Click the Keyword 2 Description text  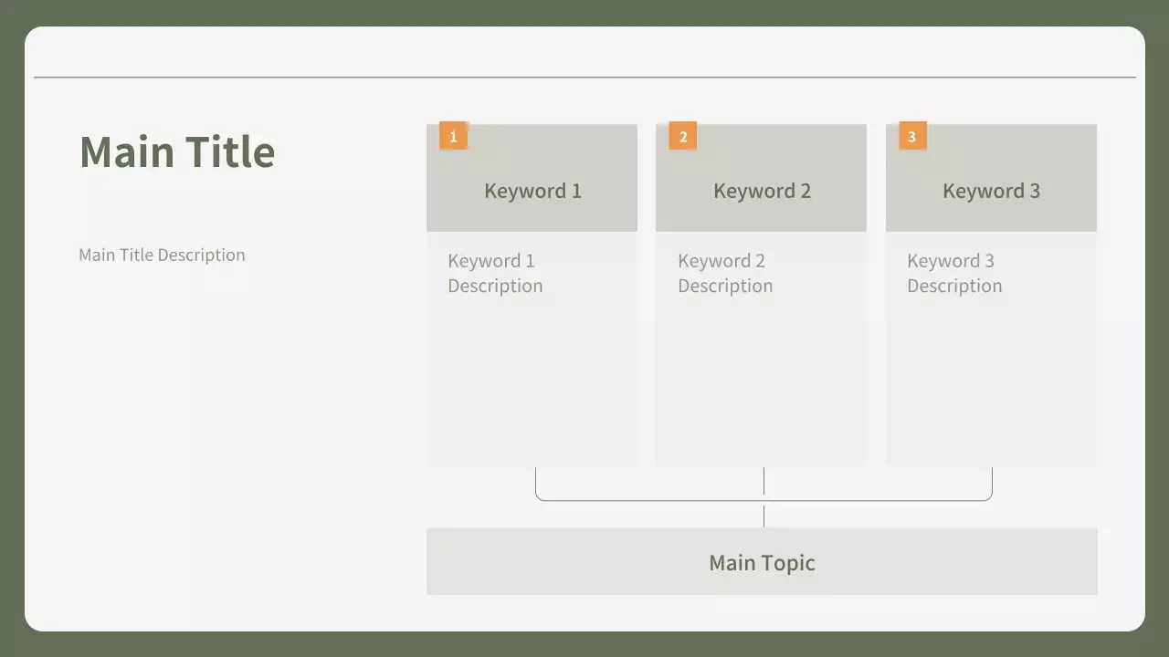coord(725,274)
